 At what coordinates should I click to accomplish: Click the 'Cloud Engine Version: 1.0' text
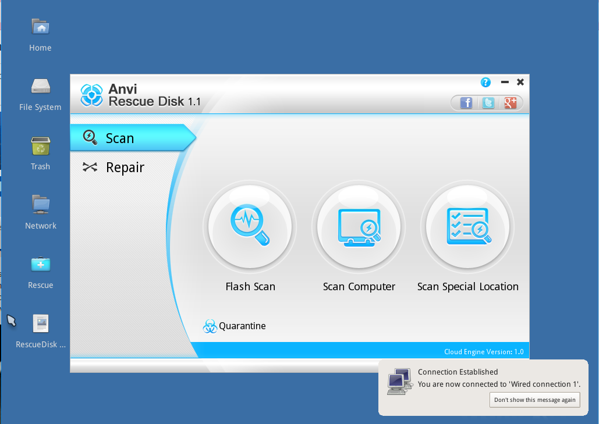coord(484,352)
